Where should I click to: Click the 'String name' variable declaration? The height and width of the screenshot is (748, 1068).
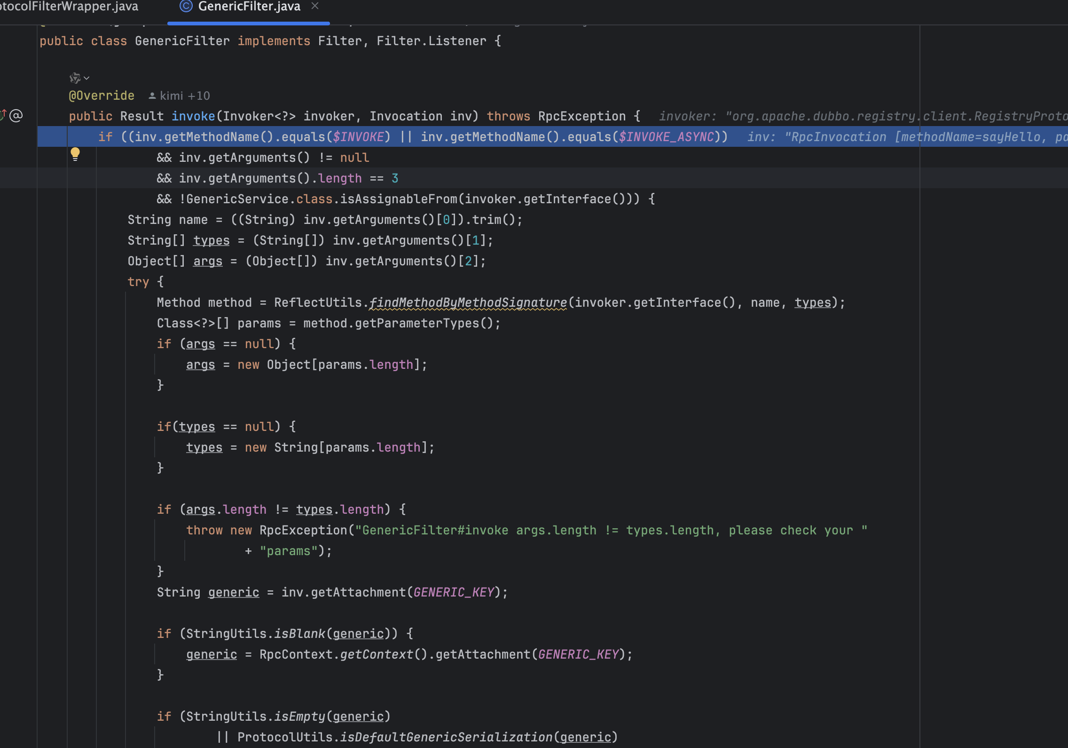click(168, 220)
